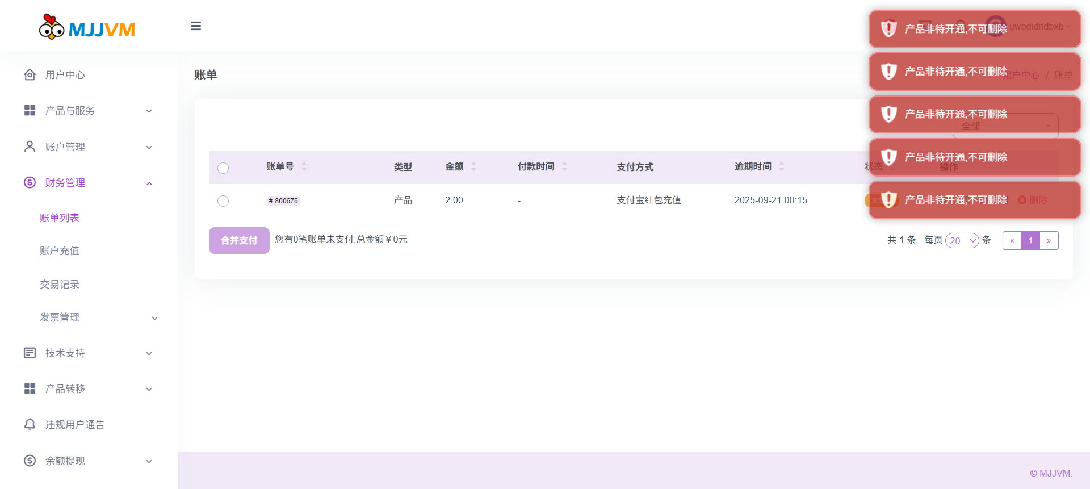Image resolution: width=1090 pixels, height=489 pixels.
Task: Click the home icon beside 用户中心
Action: point(30,74)
